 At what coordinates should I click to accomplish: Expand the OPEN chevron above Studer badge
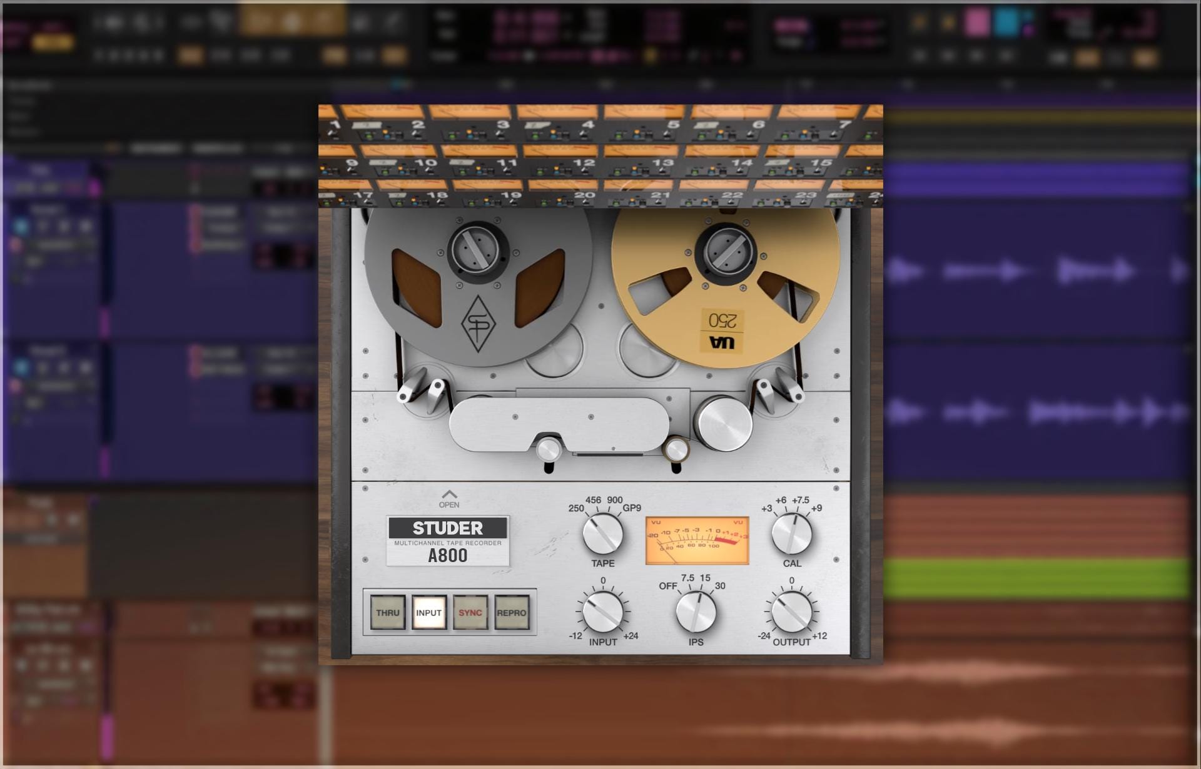coord(448,499)
